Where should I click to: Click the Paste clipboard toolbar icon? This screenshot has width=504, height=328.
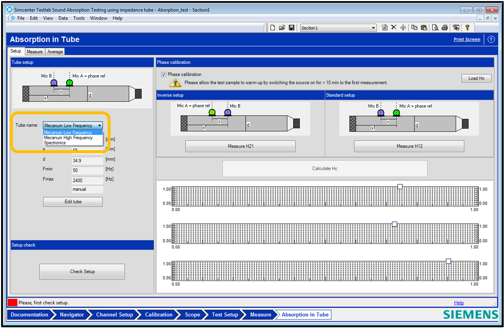point(424,28)
